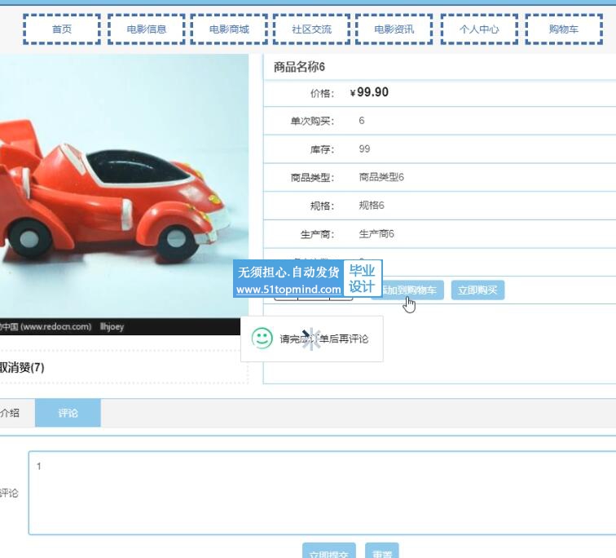Submit comment with 立即提交 button
The height and width of the screenshot is (558, 616).
pyautogui.click(x=329, y=551)
